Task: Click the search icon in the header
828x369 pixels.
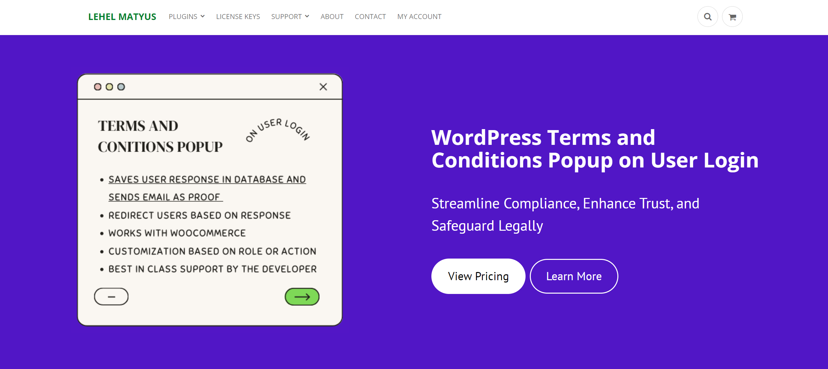Action: (x=709, y=17)
